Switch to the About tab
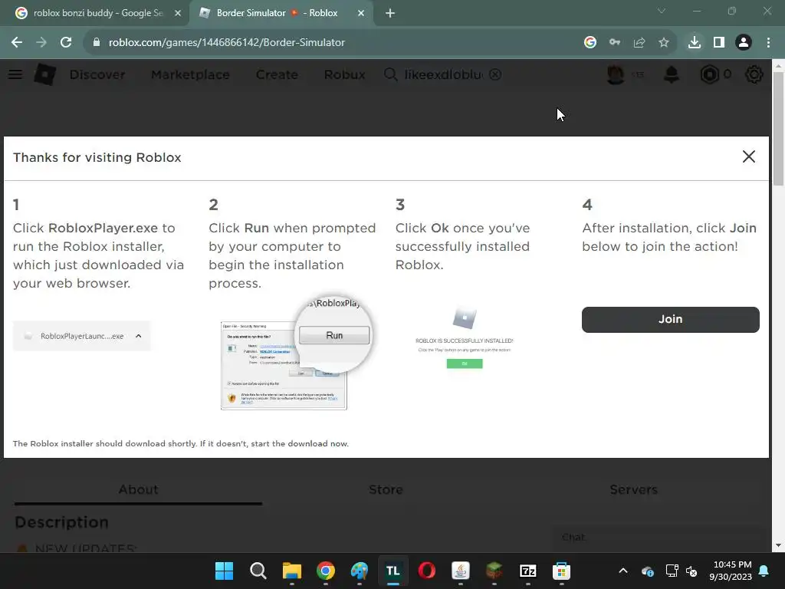The image size is (785, 589). (x=138, y=489)
